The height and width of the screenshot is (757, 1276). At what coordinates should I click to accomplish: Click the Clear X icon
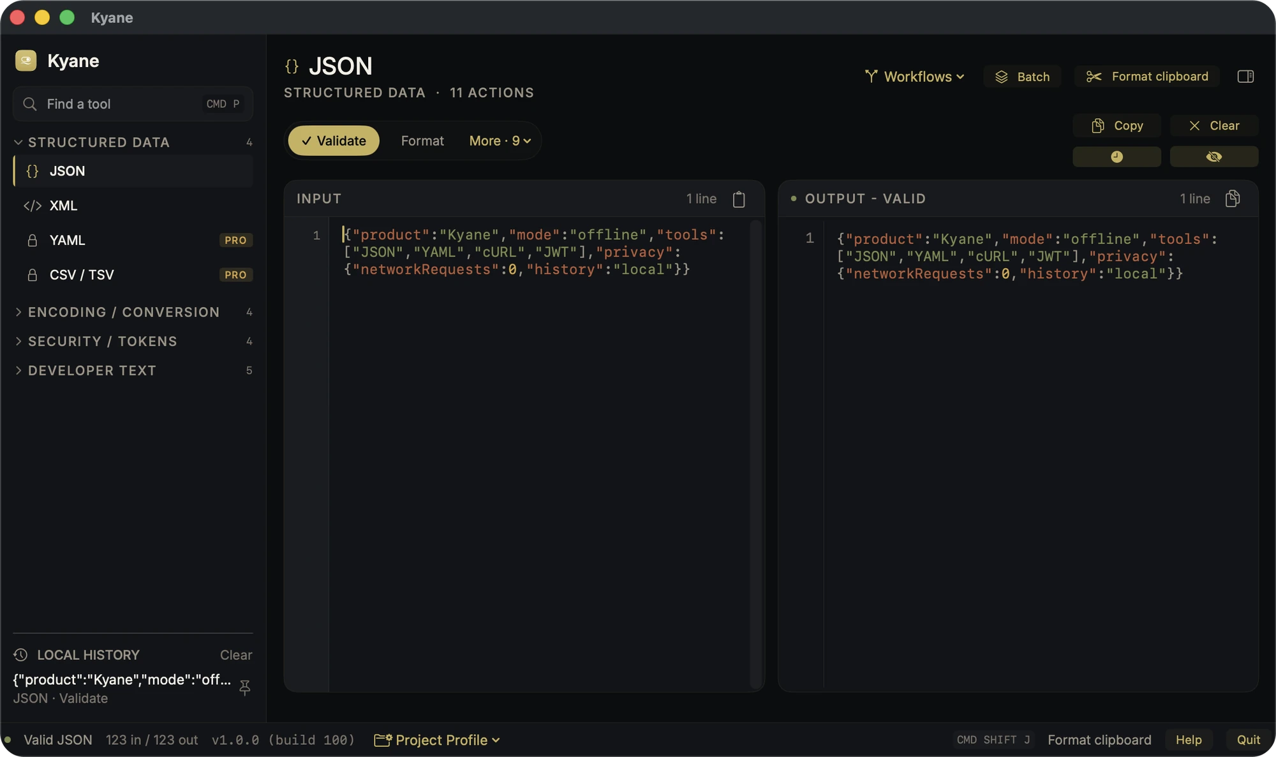1194,126
